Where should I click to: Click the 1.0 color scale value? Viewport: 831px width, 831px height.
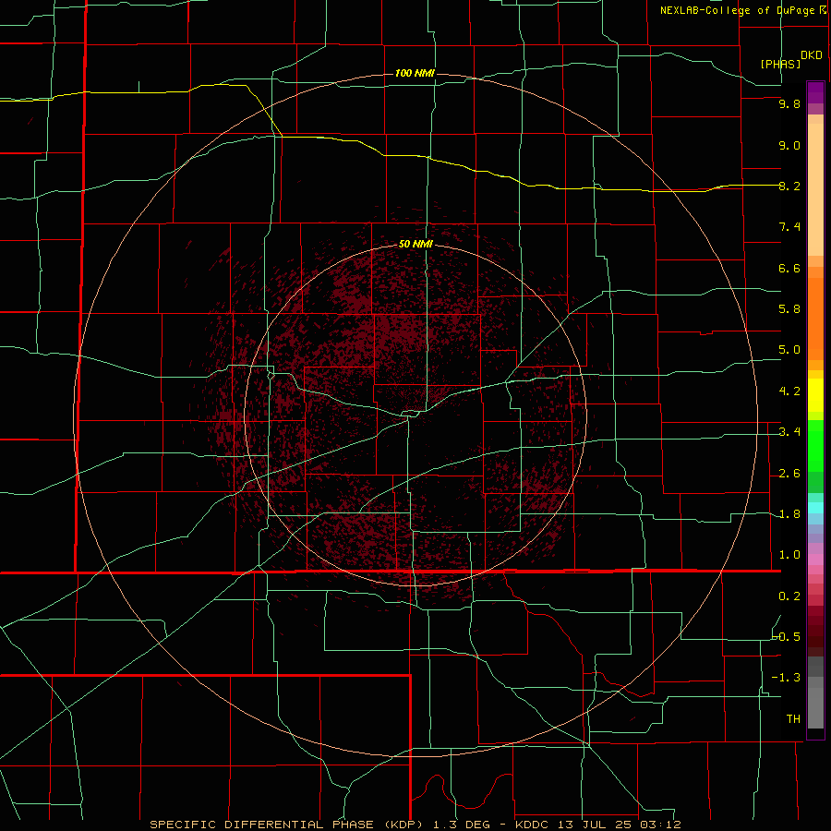[x=789, y=555]
